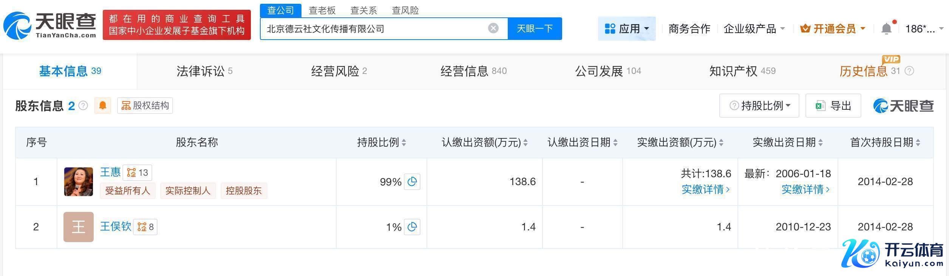Sort by 认缴出资额 column arrows
Image resolution: width=949 pixels, height=276 pixels.
point(525,143)
